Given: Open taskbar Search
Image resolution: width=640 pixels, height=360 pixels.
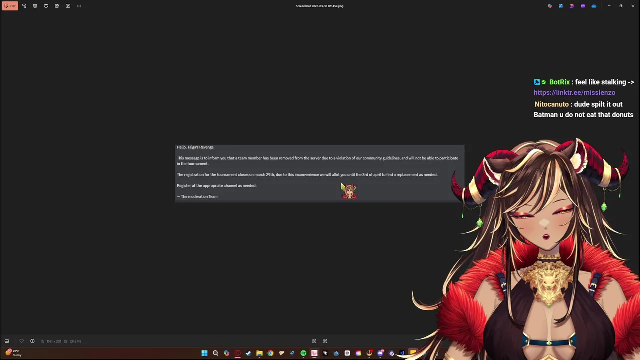Looking at the screenshot, I should point(215,353).
